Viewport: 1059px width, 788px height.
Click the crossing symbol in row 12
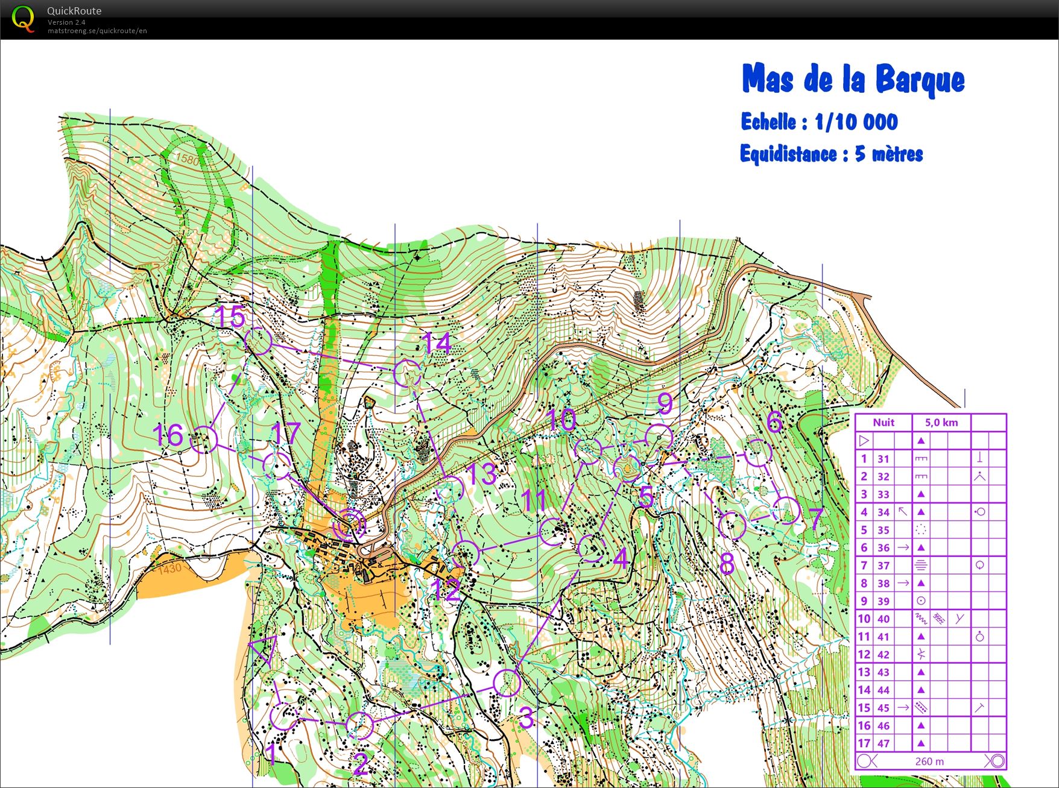pyautogui.click(x=921, y=654)
